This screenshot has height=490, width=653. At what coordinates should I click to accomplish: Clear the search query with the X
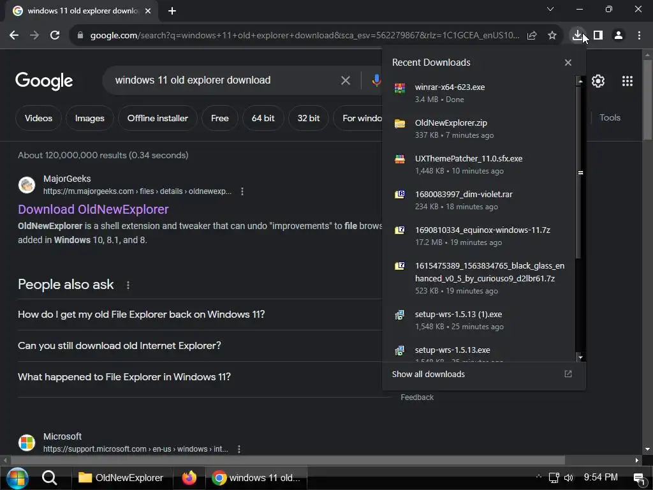click(x=345, y=80)
